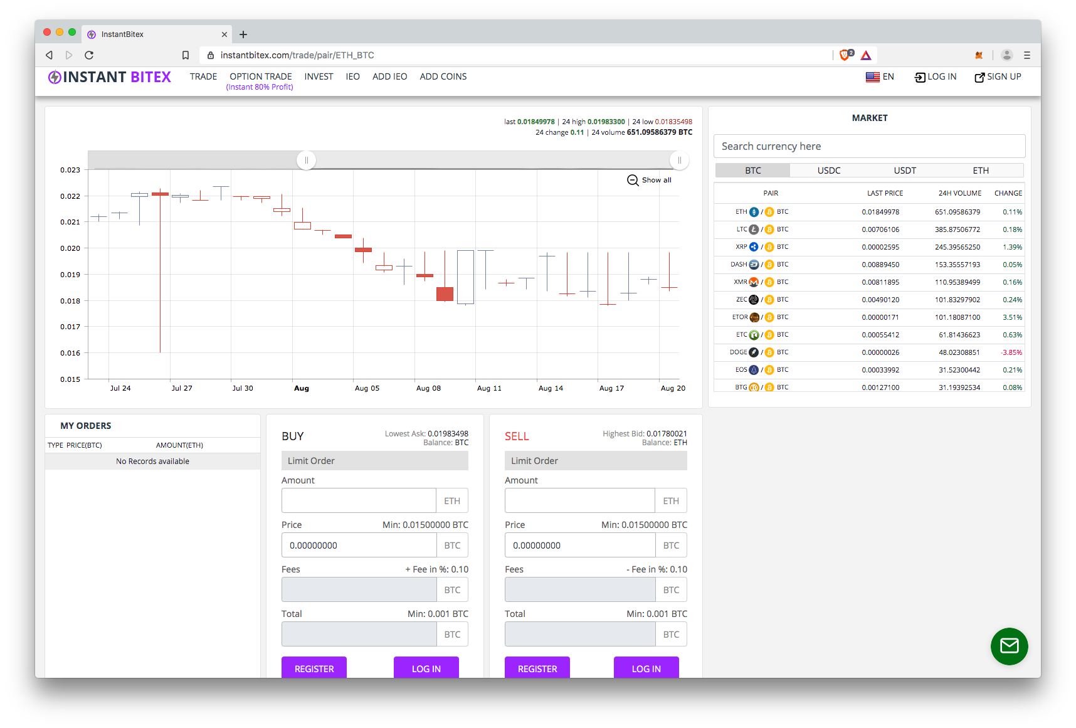Switch to the ETH market tab
This screenshot has width=1076, height=728.
(x=981, y=171)
